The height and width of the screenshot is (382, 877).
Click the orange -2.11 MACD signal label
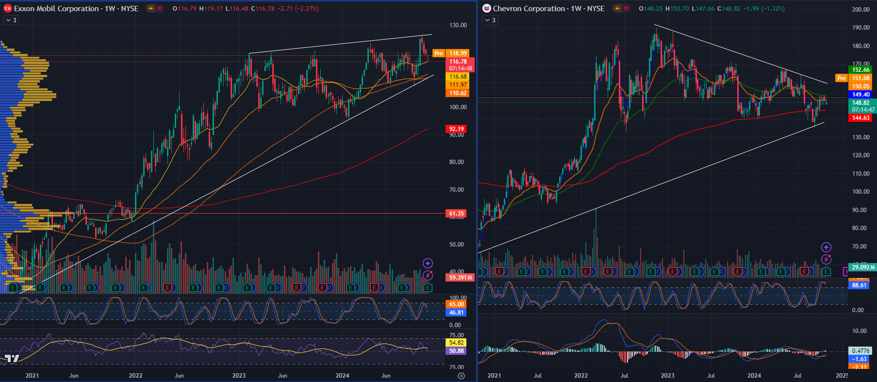pyautogui.click(x=859, y=366)
